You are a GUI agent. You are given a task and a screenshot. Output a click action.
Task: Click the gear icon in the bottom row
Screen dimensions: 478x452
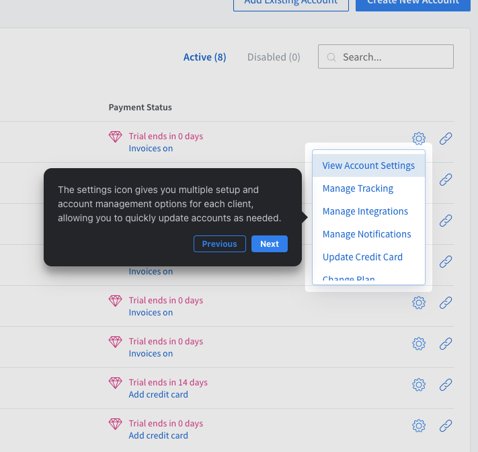tap(418, 426)
